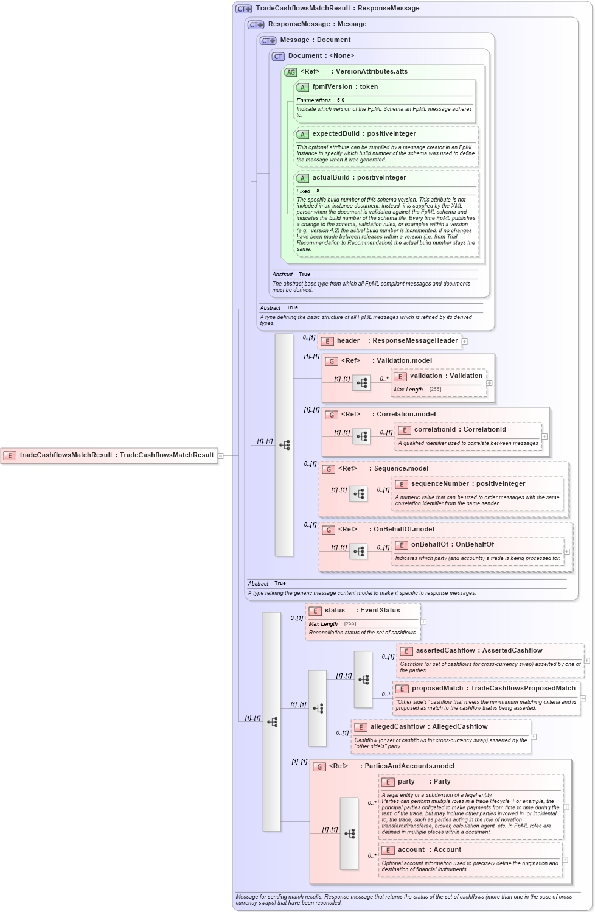
Task: Select the A attribute icon of expectedBuild
Action: click(302, 134)
